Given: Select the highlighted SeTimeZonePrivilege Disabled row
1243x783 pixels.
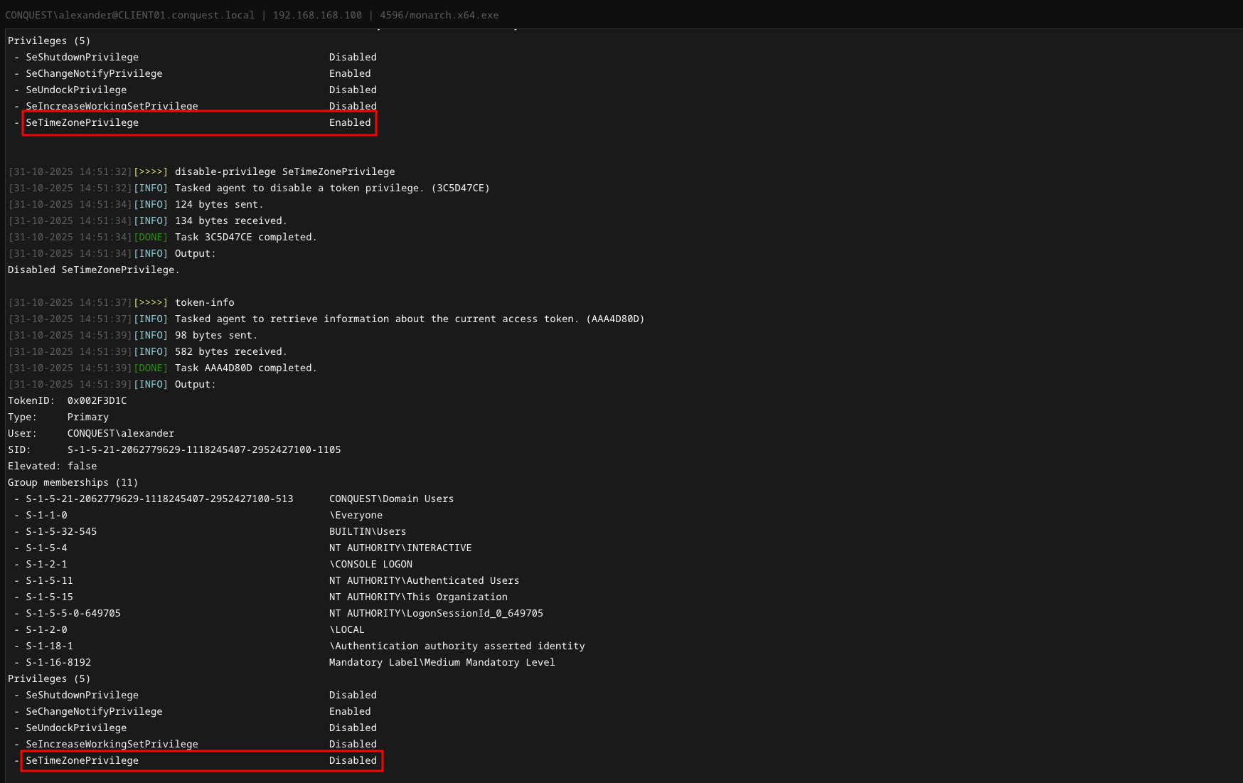Looking at the screenshot, I should (x=201, y=760).
